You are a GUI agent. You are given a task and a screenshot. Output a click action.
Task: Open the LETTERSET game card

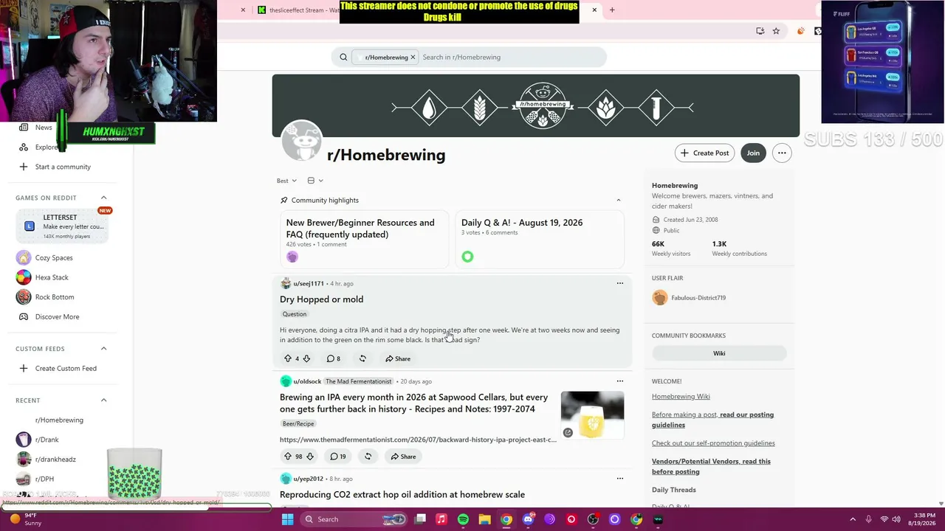coord(63,226)
